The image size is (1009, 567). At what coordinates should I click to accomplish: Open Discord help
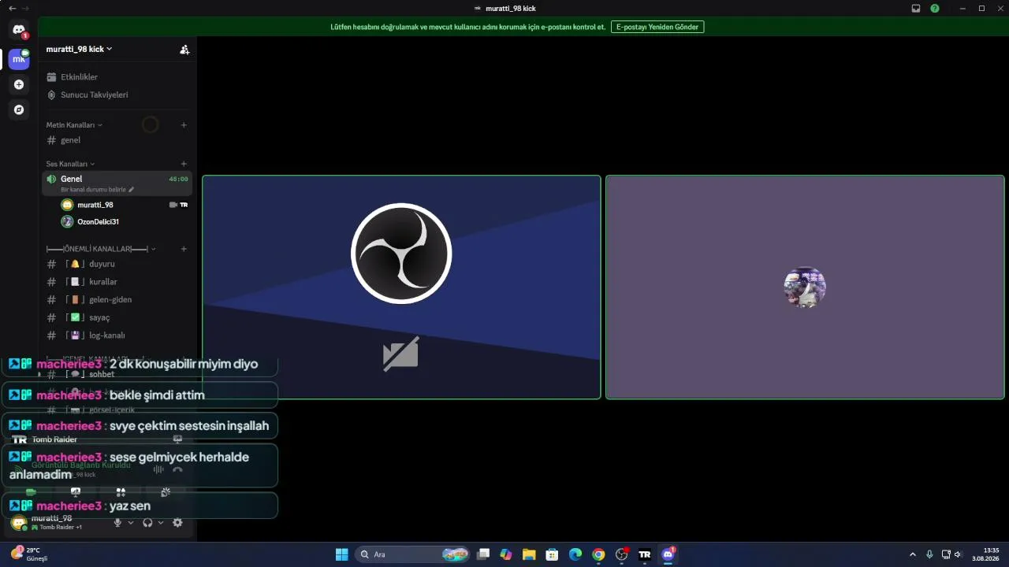(935, 8)
